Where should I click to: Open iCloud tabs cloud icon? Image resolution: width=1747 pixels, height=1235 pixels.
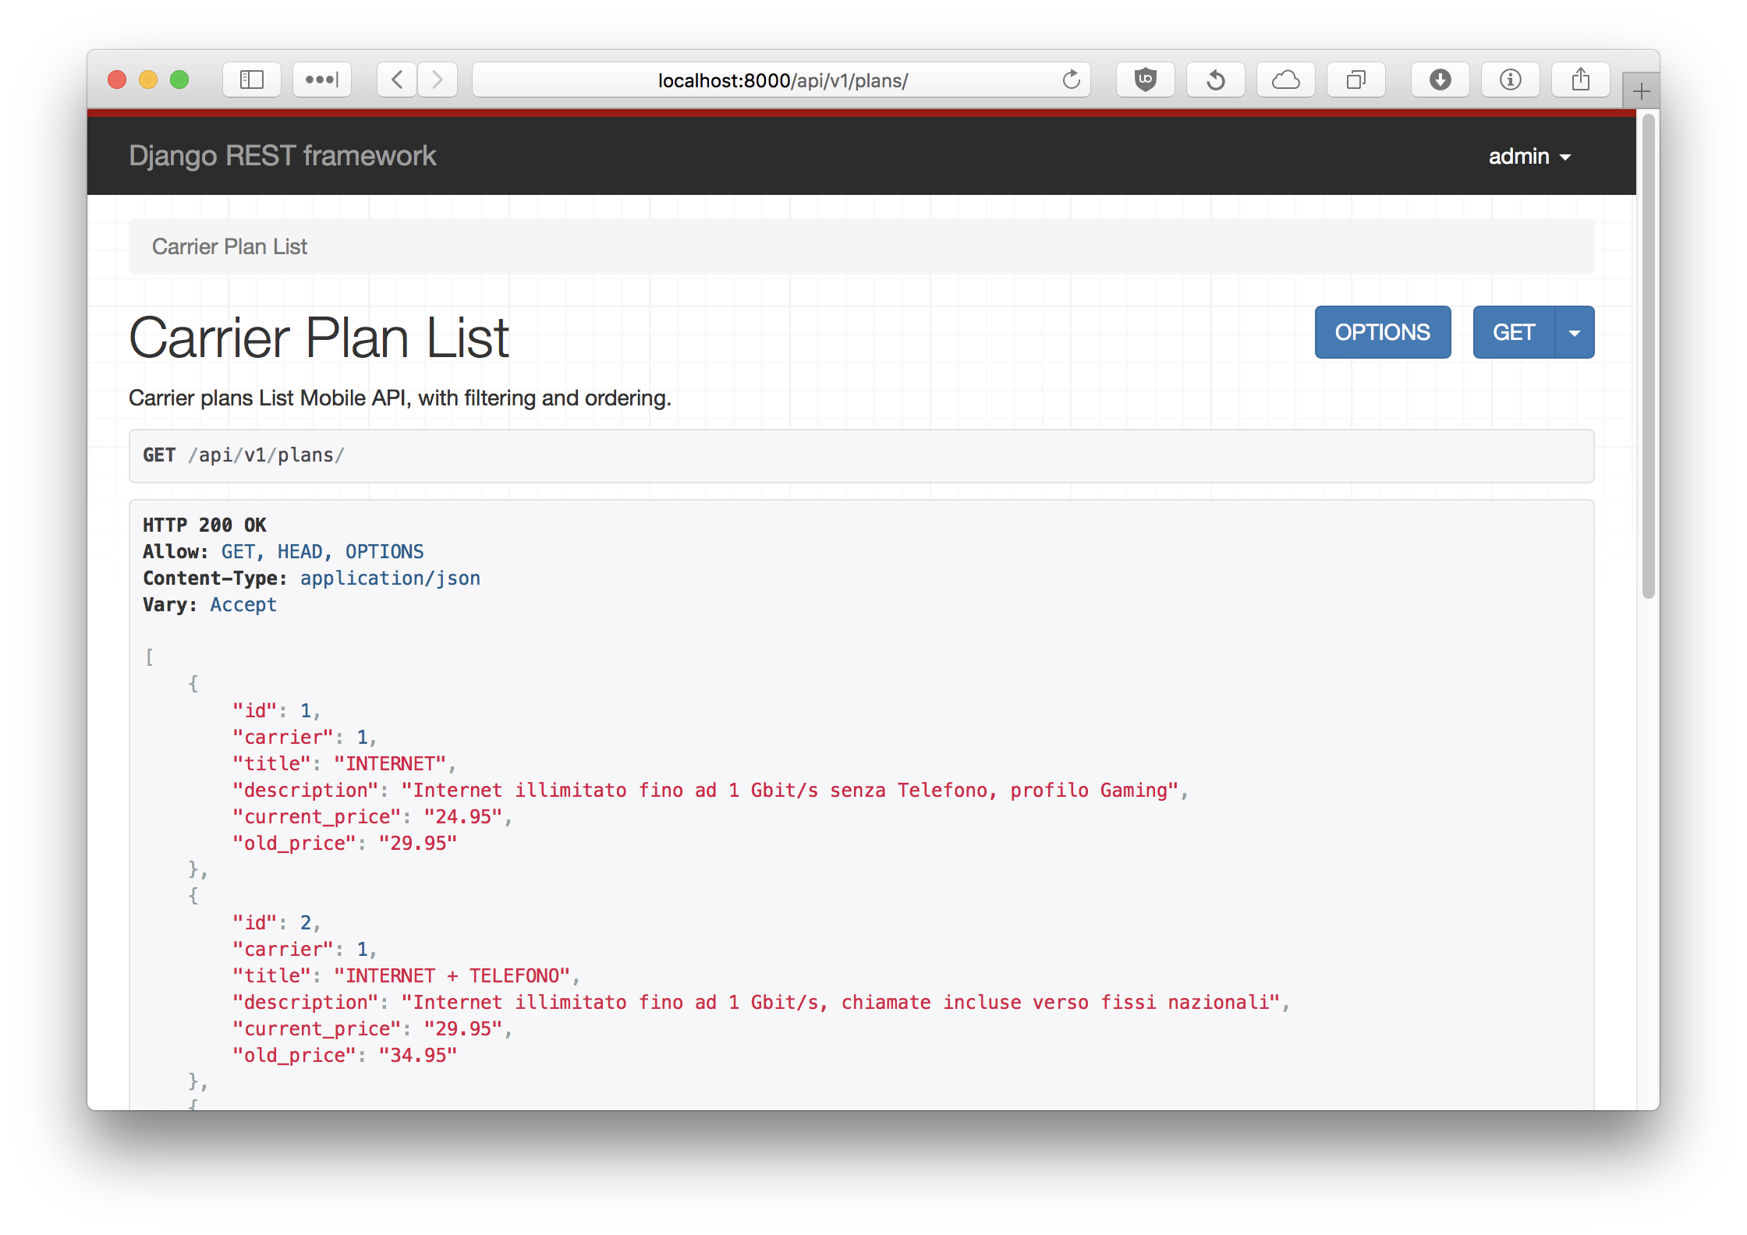[1285, 80]
